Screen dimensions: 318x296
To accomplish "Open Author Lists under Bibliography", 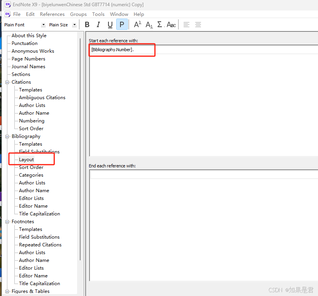I will pos(32,183).
